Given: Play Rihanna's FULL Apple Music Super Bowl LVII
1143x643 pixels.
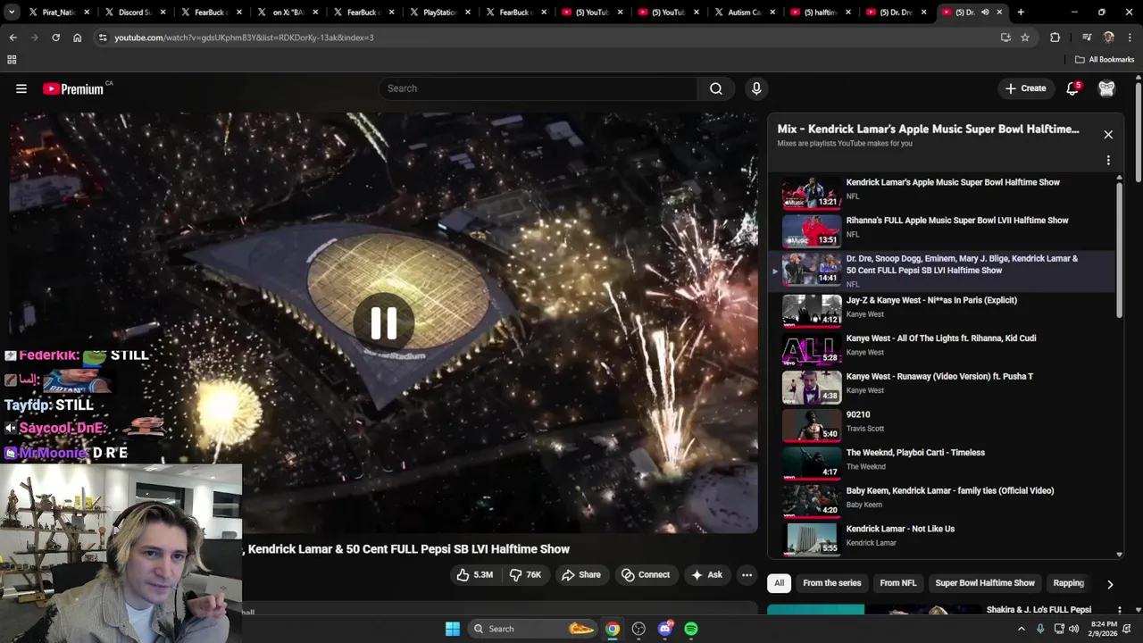Looking at the screenshot, I should 942,231.
